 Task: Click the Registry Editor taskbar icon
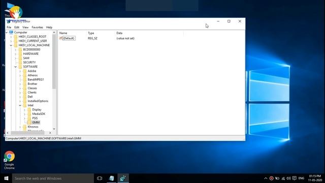pyautogui.click(x=123, y=178)
